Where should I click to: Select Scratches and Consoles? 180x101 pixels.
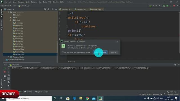15,60
